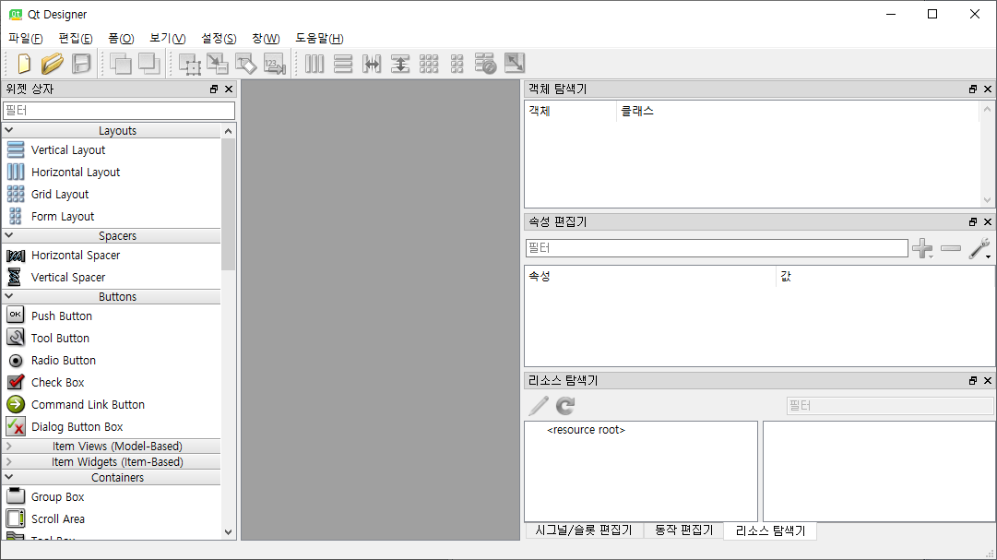Select the <resource root> tree item

587,430
